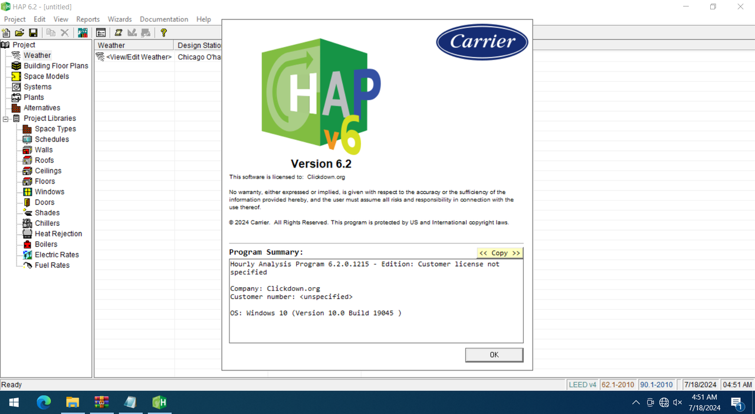Click the Fuel Rates library icon
The width and height of the screenshot is (755, 414).
(27, 265)
